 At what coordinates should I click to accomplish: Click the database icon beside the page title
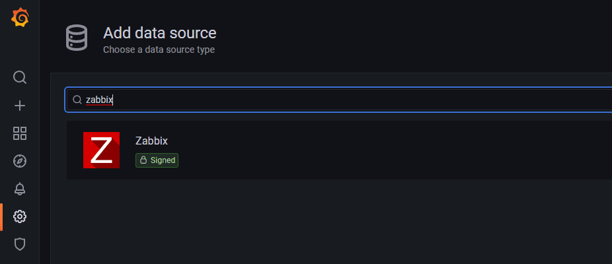point(77,38)
